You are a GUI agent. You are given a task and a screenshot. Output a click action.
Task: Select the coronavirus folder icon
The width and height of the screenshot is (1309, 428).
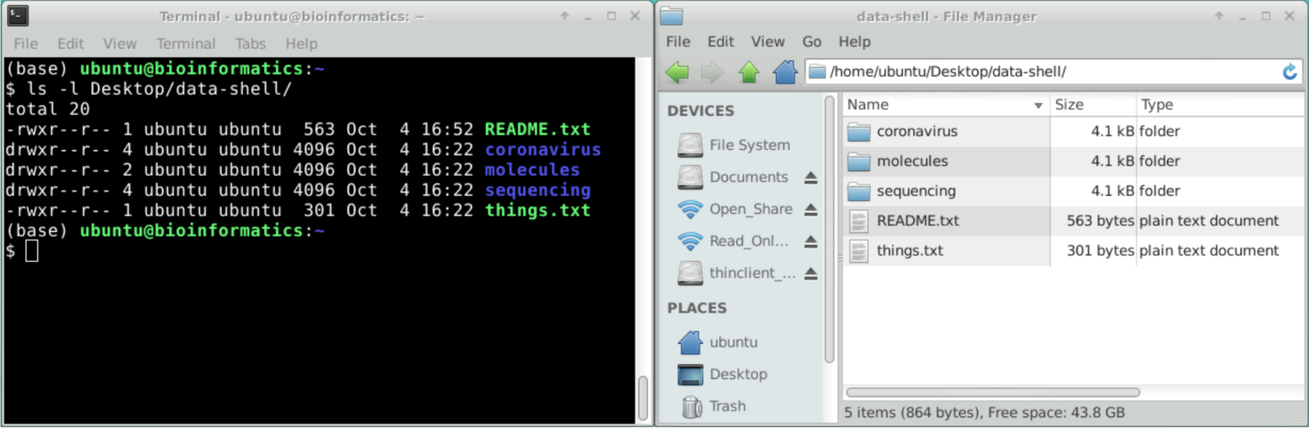[x=859, y=132]
